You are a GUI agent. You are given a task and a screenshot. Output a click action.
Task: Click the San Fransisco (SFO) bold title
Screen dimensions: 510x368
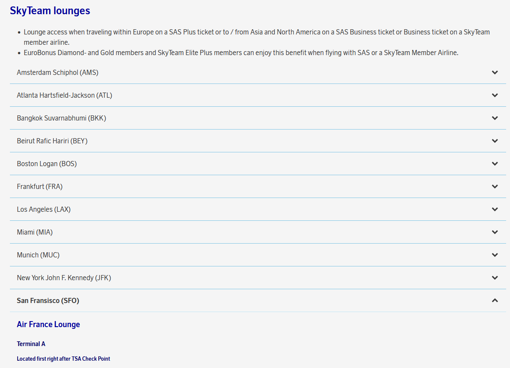48,301
